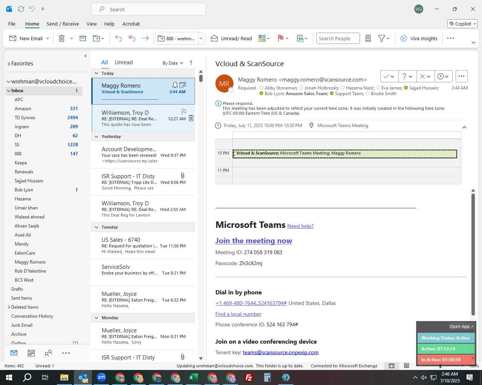
Task: Open the Copilot dropdown
Action: tap(462, 24)
